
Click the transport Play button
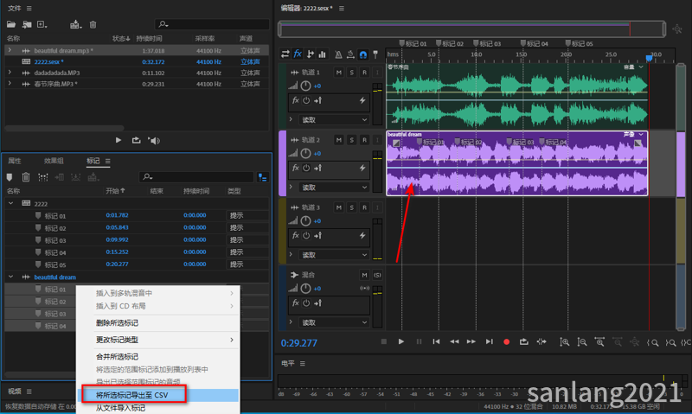point(400,341)
